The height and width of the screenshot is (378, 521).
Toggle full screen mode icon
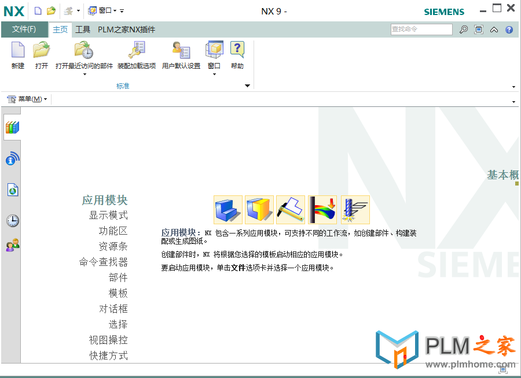point(479,29)
